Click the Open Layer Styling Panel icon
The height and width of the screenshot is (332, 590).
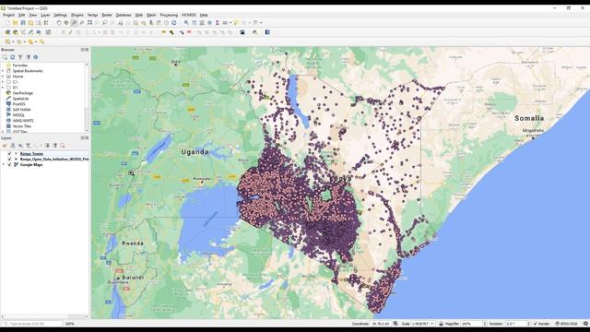point(5,146)
